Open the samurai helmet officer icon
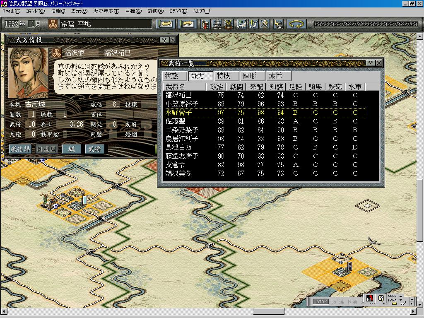Screen dimensions: 424x318 coord(229,24)
